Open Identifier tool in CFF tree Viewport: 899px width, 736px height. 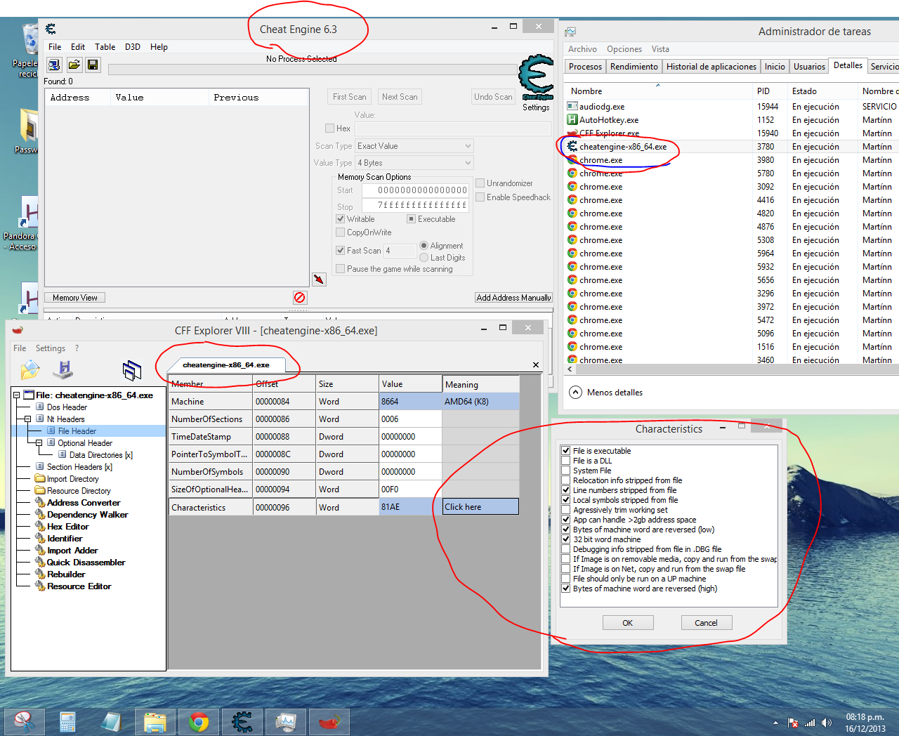click(x=65, y=539)
